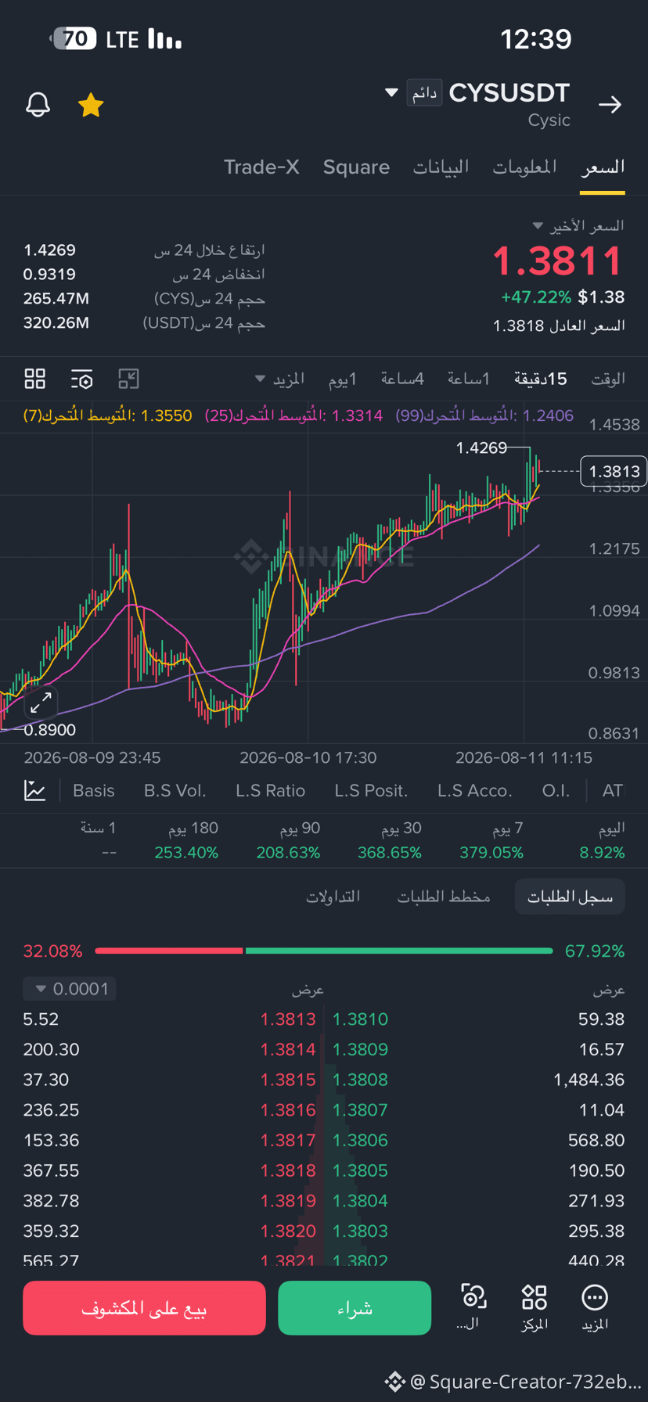648x1402 pixels.
Task: Select the الوقت line chart option
Action: tap(607, 379)
